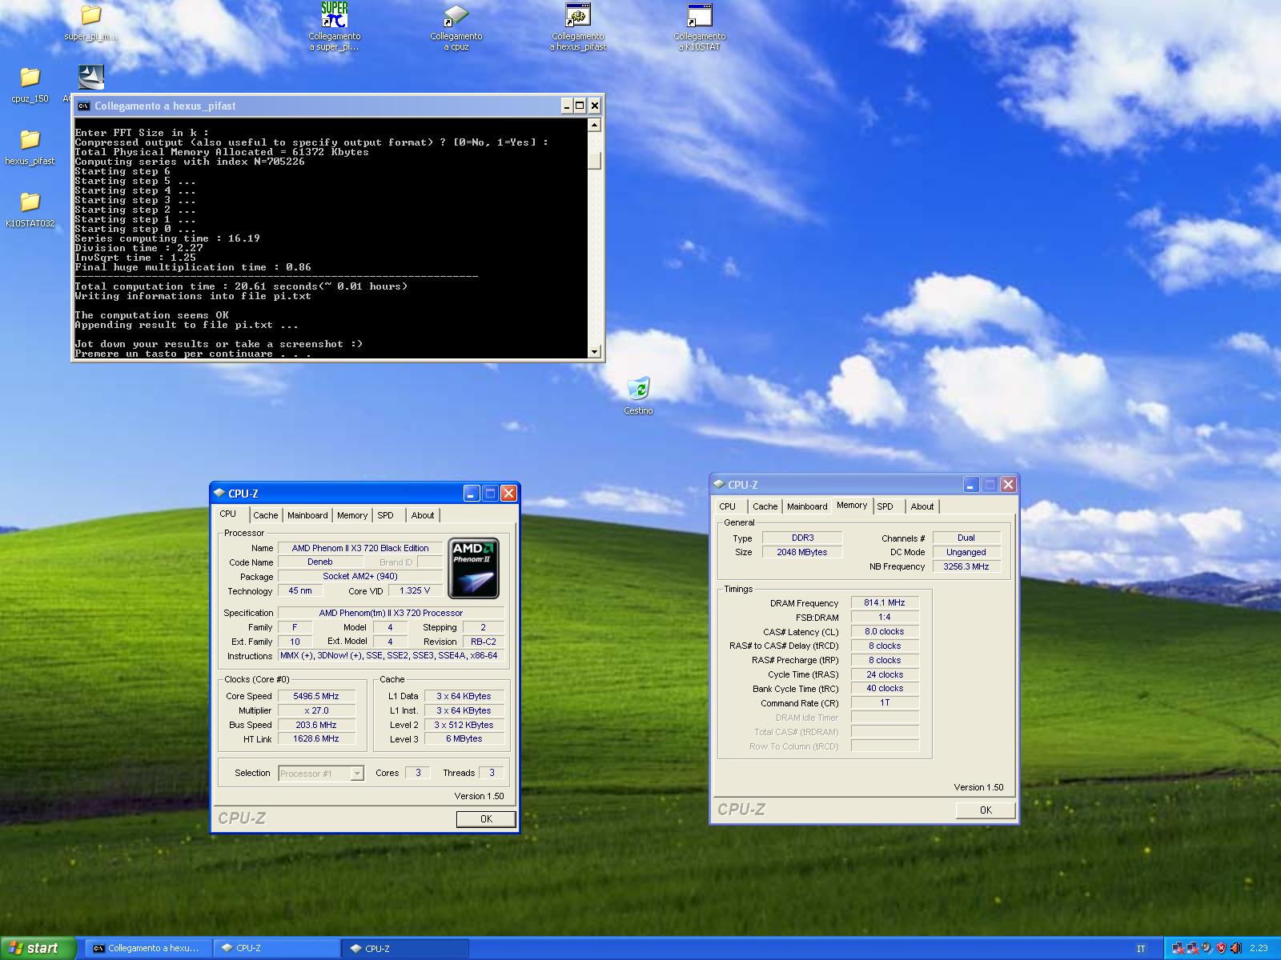The image size is (1281, 960).
Task: Select Mainboard tab in right CPU-Z window
Action: [x=807, y=506]
